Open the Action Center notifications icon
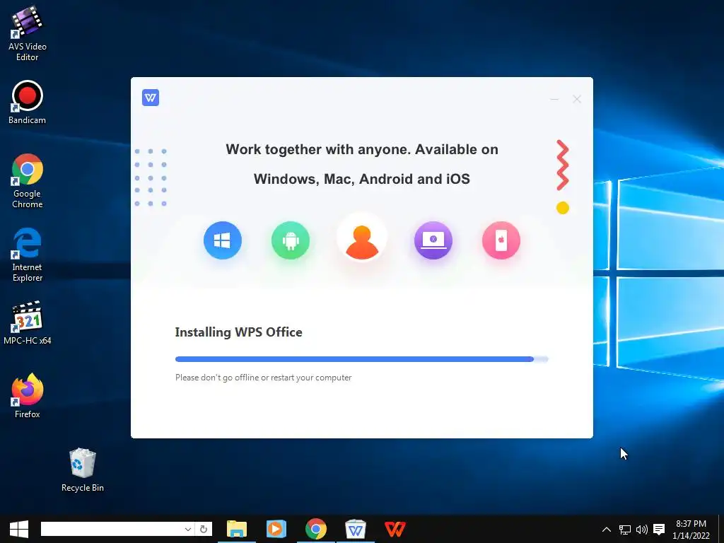Viewport: 724px width, 543px height. (x=660, y=529)
